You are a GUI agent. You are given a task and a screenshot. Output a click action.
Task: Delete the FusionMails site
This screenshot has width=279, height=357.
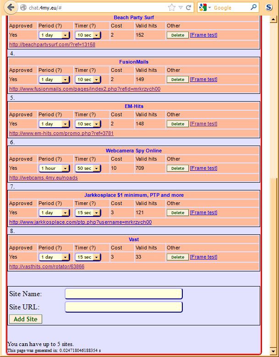point(178,80)
